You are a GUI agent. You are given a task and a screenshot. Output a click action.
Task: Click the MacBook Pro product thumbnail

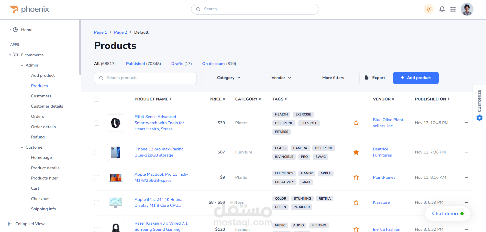pyautogui.click(x=116, y=177)
